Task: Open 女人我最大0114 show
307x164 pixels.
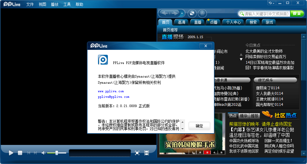Action: [269, 94]
